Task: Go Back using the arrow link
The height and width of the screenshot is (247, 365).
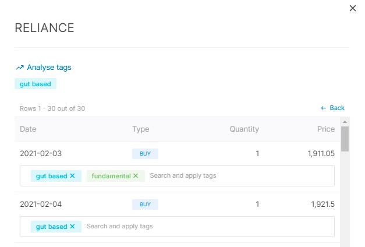Action: [332, 108]
